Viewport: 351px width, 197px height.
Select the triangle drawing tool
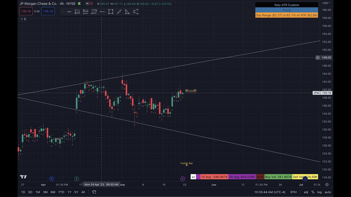coord(128,12)
